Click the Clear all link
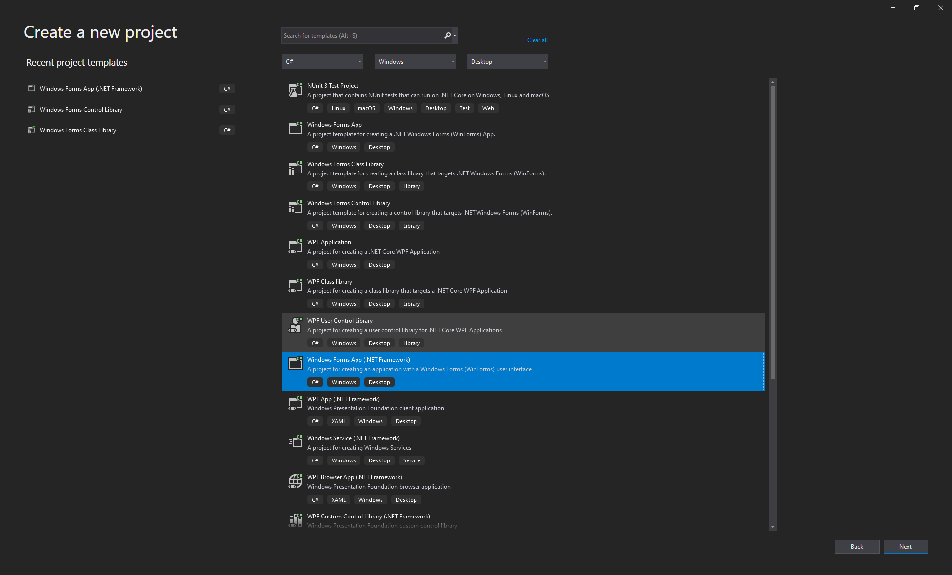Viewport: 952px width, 575px height. point(537,40)
